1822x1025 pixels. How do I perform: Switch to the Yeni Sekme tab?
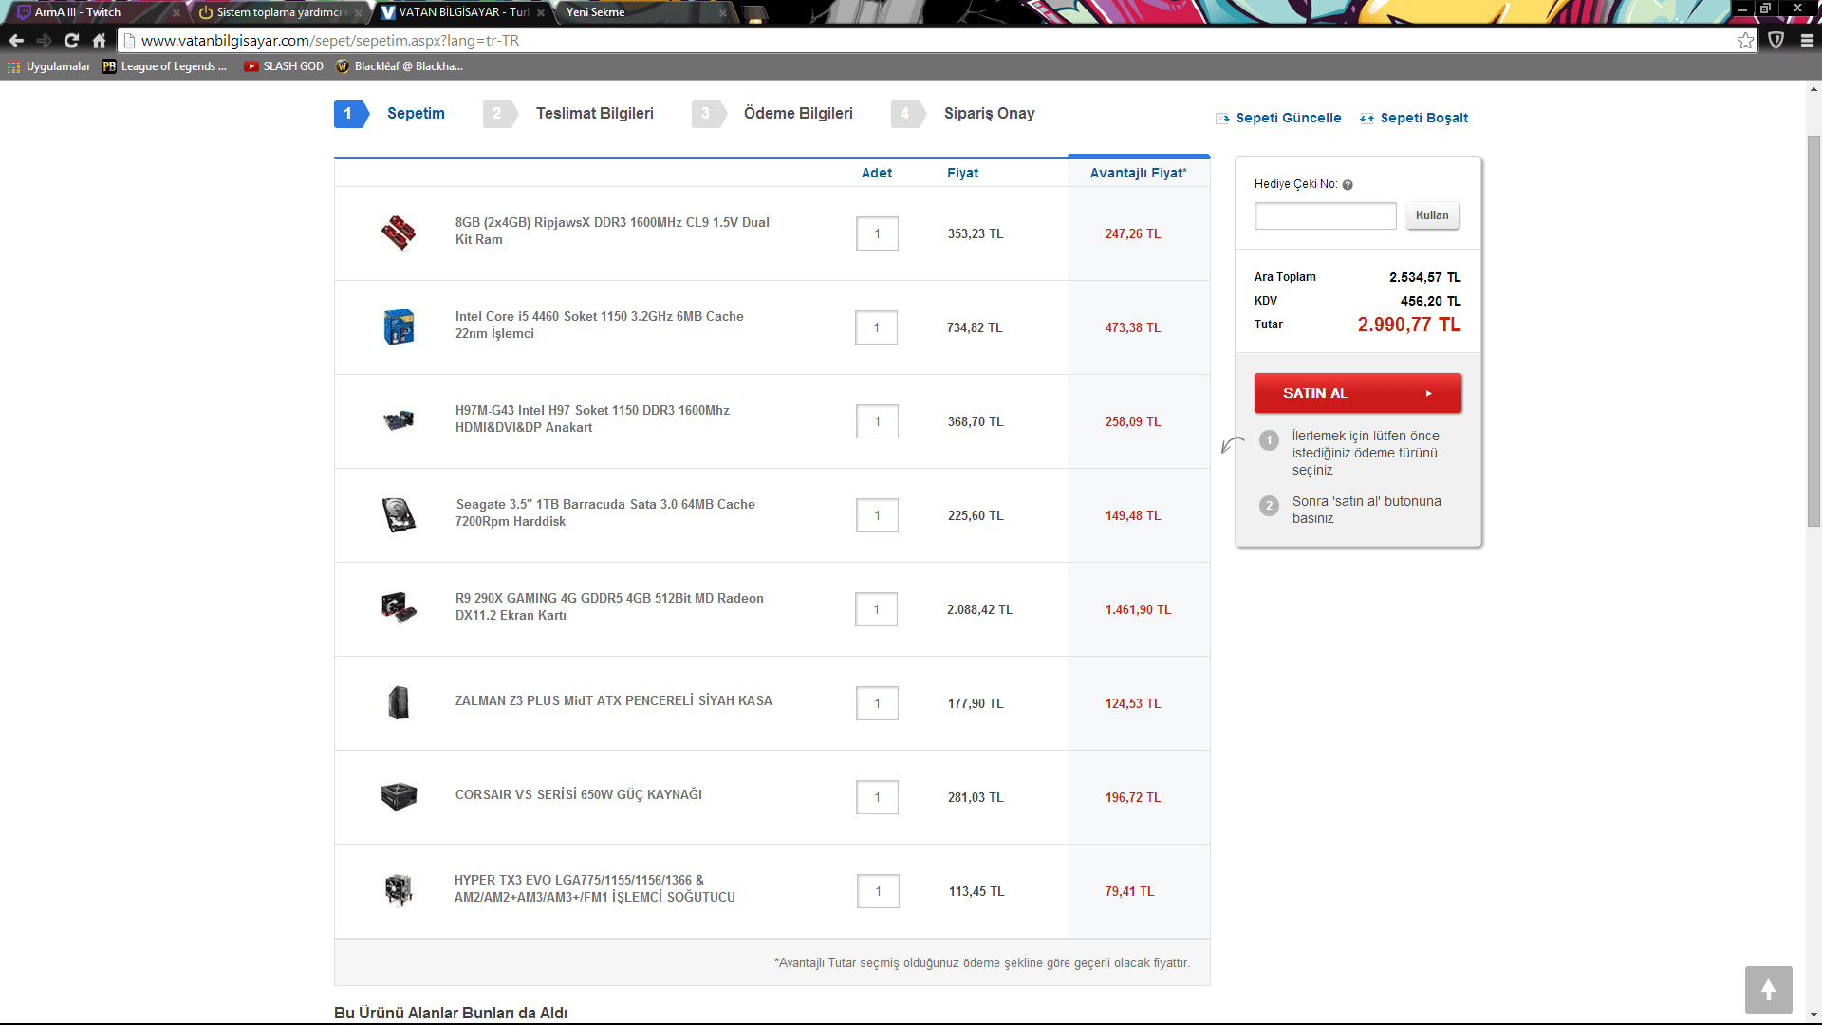point(596,12)
